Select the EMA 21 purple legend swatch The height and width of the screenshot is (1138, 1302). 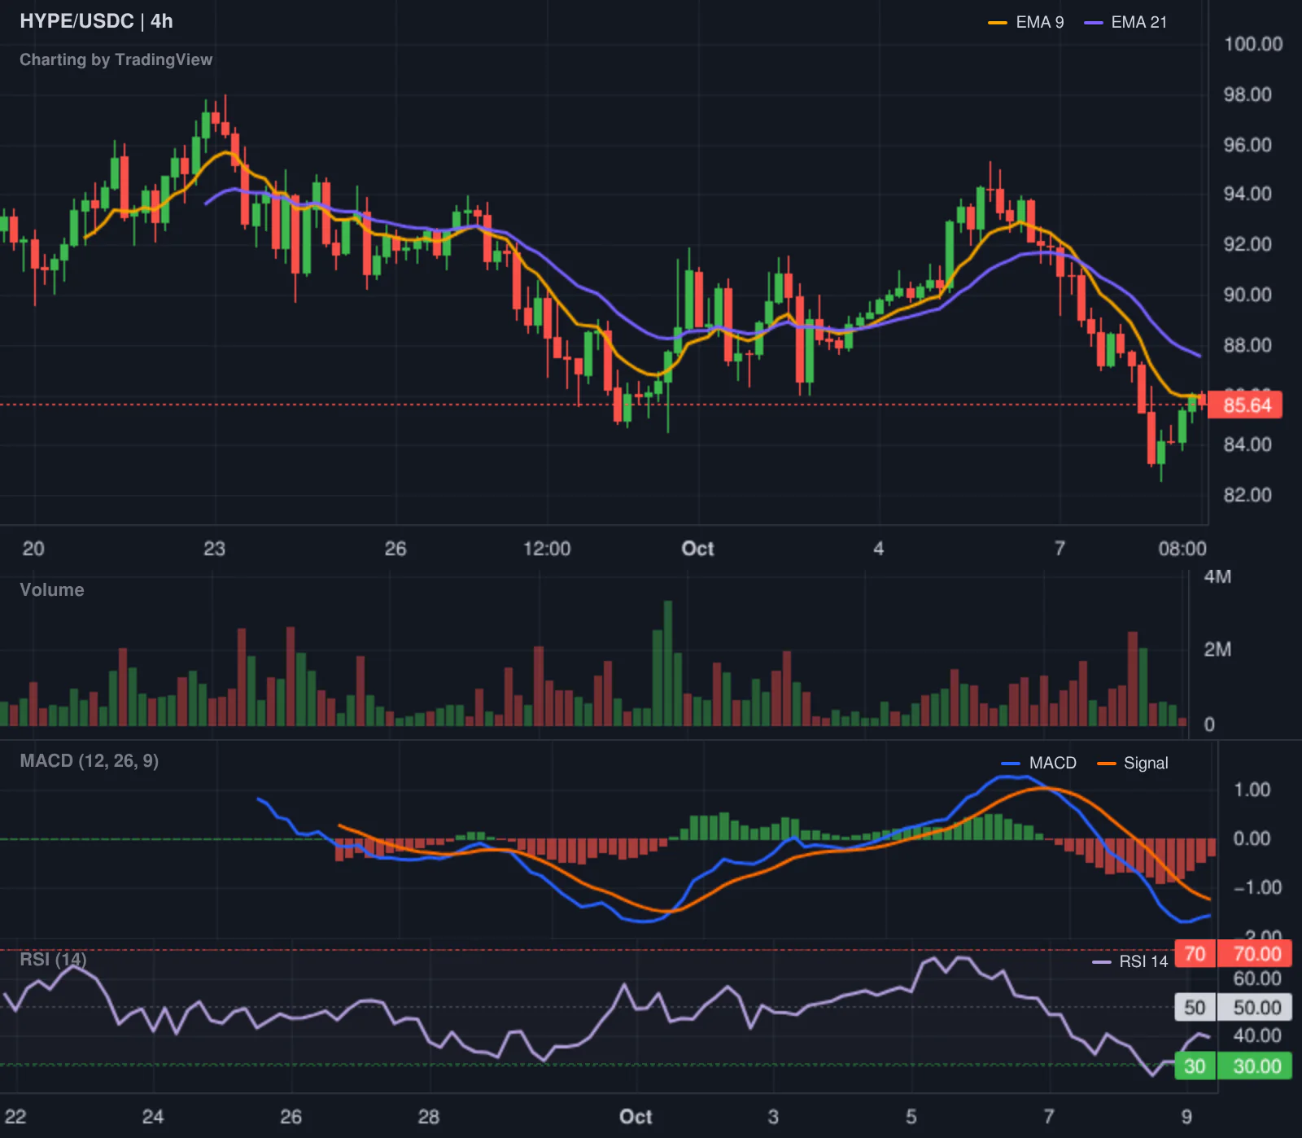point(1093,23)
